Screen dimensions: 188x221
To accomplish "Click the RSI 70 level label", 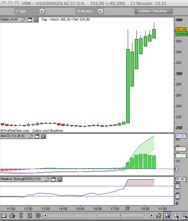I will (178, 186).
